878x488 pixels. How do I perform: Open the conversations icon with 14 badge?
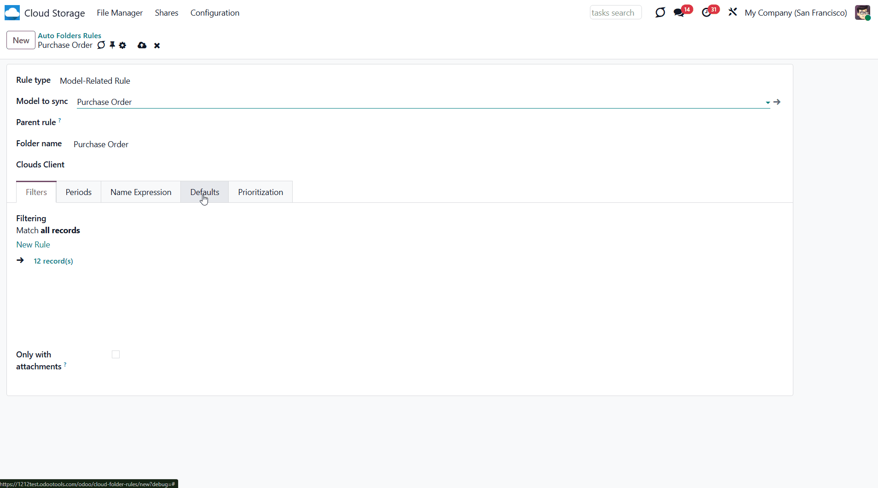click(679, 13)
